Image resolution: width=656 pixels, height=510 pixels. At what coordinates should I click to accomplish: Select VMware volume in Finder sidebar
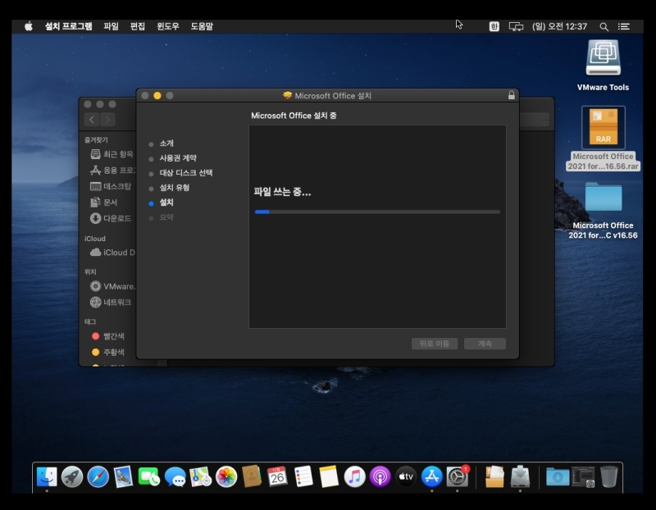click(x=112, y=286)
